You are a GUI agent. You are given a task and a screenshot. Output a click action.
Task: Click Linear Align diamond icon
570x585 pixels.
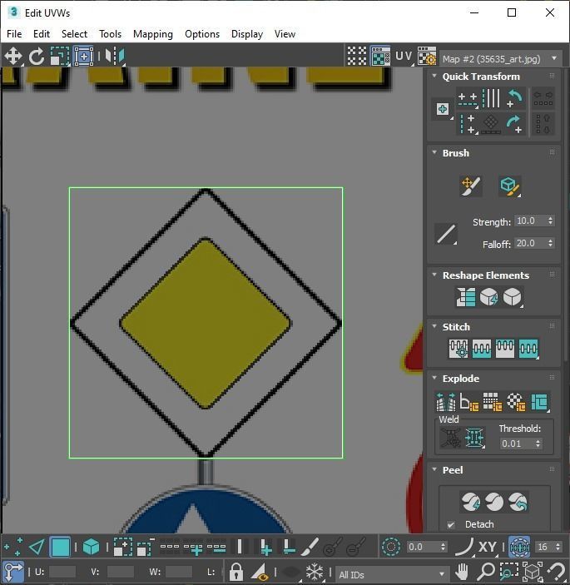tap(491, 124)
